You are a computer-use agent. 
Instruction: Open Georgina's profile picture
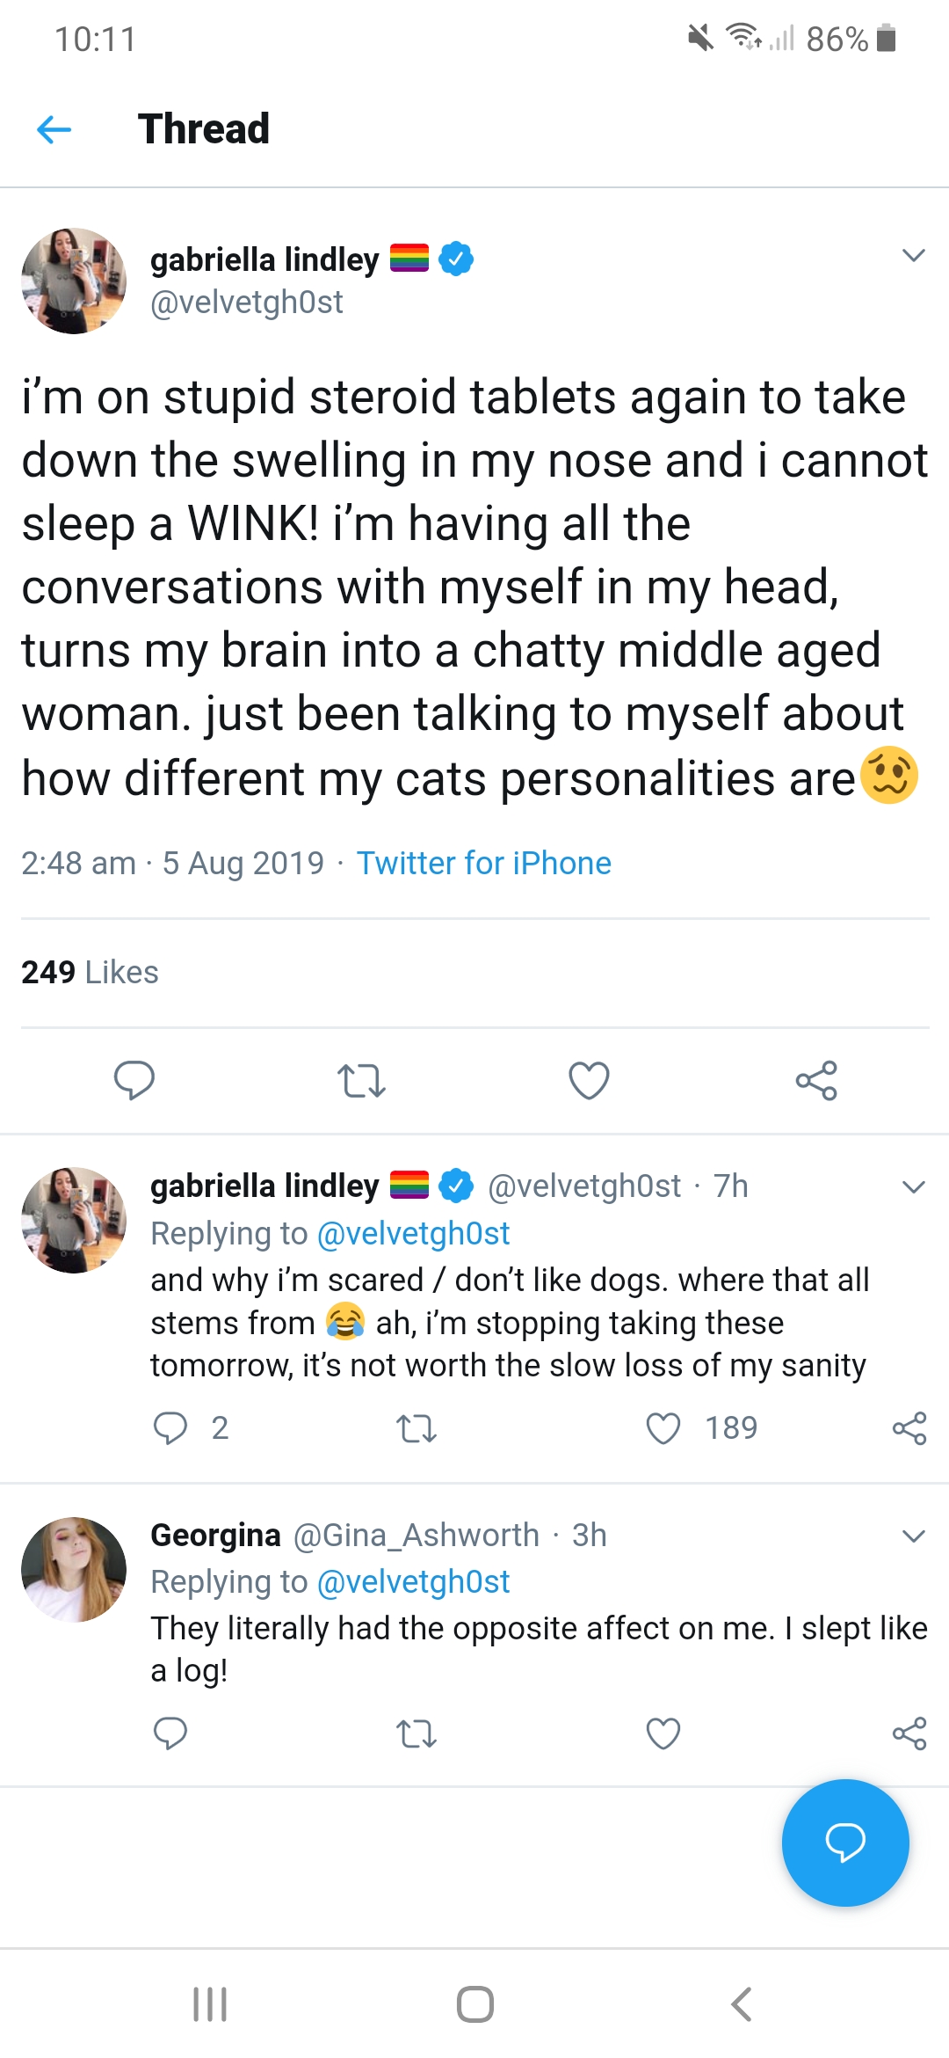74,1570
